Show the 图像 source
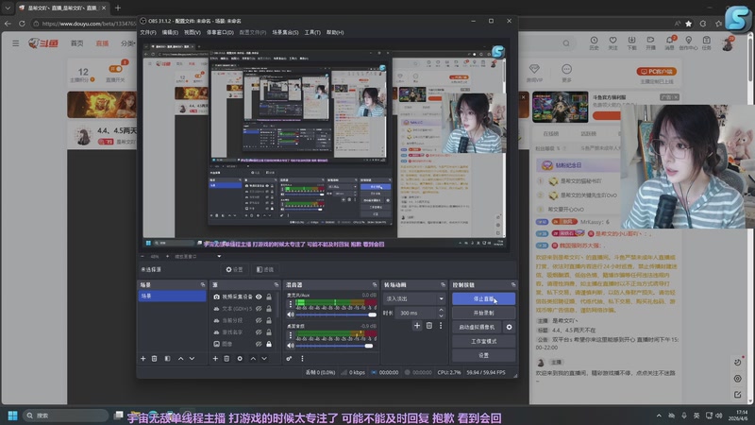This screenshot has width=755, height=425. point(259,344)
